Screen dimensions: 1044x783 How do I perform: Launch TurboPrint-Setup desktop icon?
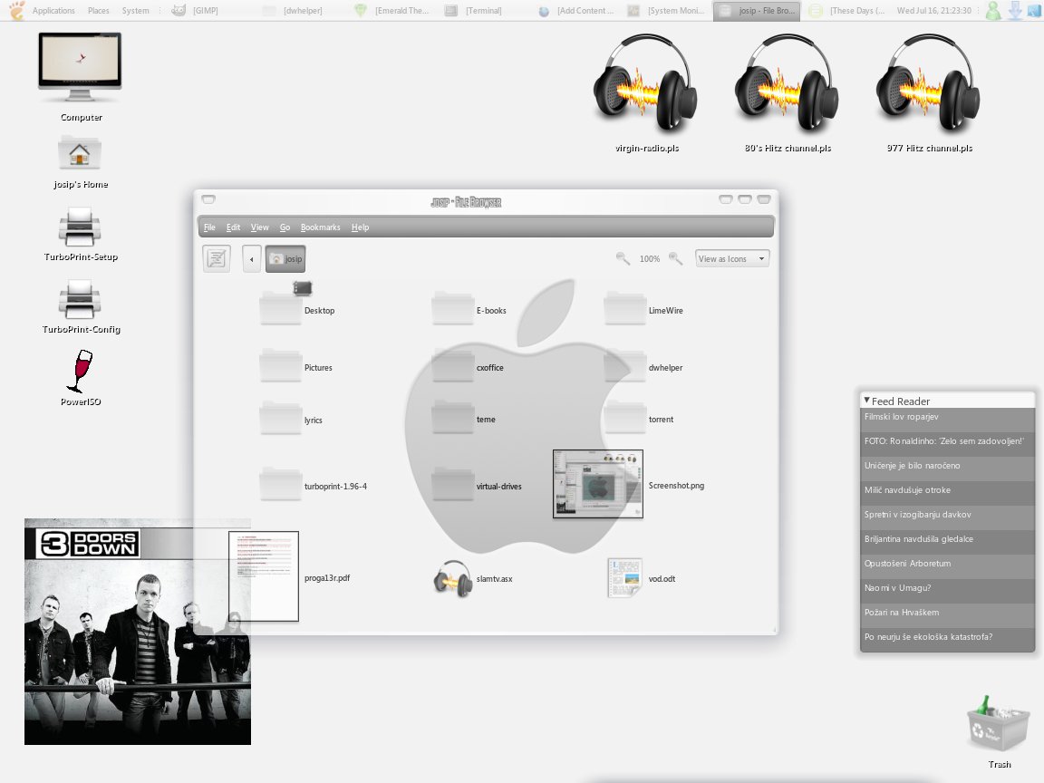[x=79, y=227]
